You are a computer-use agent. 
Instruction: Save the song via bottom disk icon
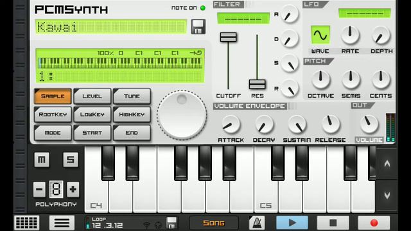click(171, 223)
